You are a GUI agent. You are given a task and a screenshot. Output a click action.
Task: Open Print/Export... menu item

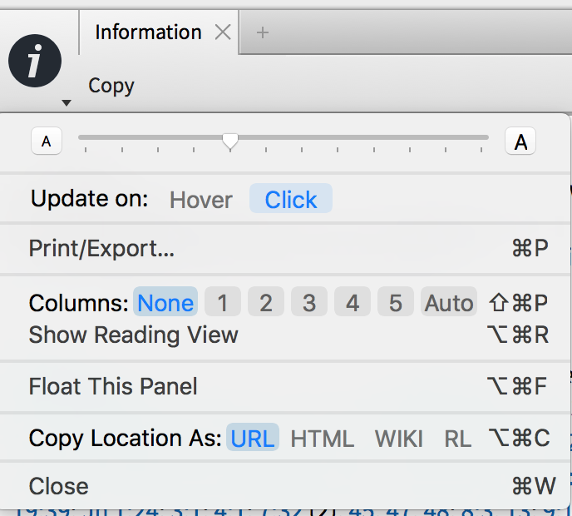click(x=284, y=249)
